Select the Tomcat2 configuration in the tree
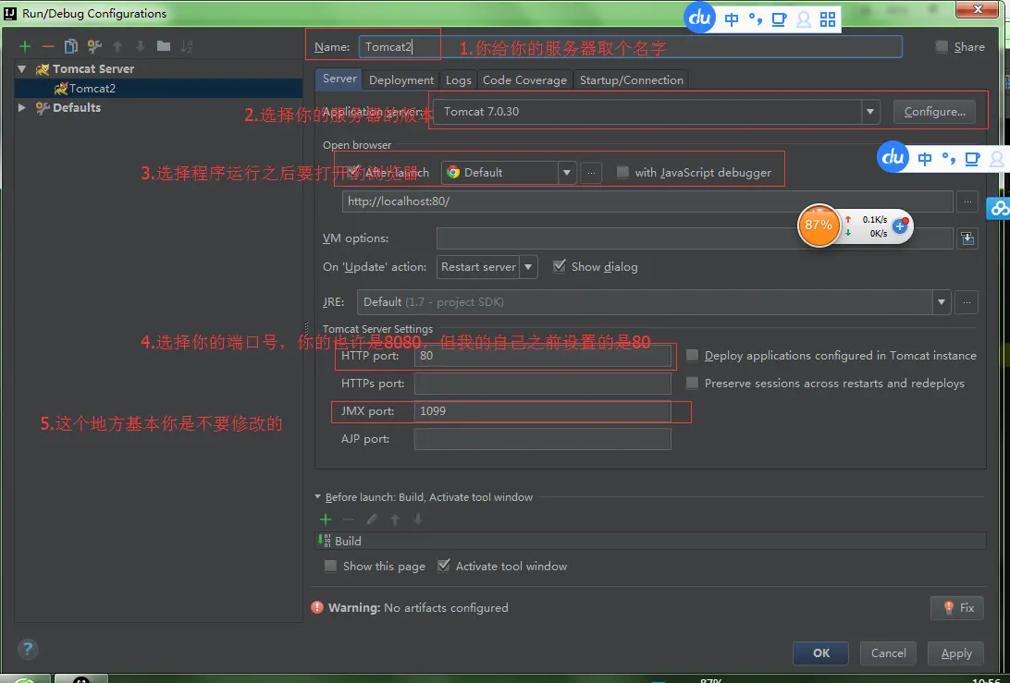The image size is (1010, 683). (x=158, y=88)
